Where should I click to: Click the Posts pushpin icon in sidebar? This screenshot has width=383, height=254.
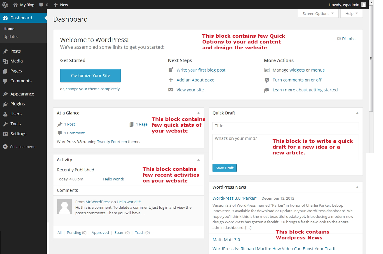click(x=5, y=51)
